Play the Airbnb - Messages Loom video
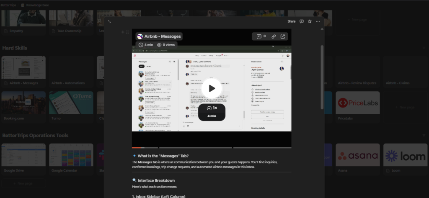This screenshot has width=429, height=198. coord(212,88)
